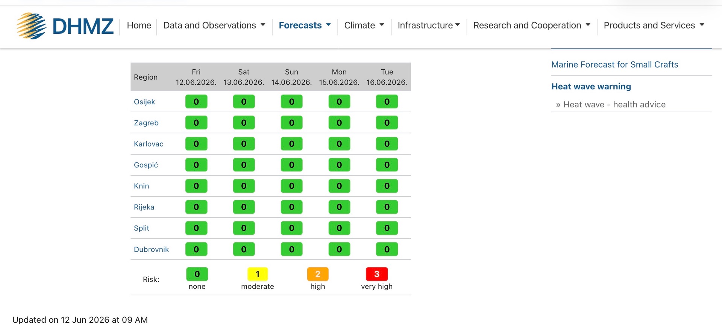The width and height of the screenshot is (722, 331).
Task: Click the DHMZ logo
Action: 65,26
